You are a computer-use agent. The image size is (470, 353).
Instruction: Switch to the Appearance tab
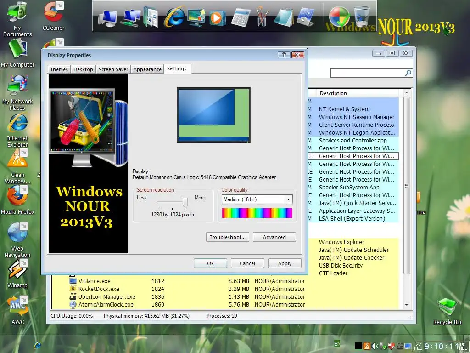click(147, 69)
